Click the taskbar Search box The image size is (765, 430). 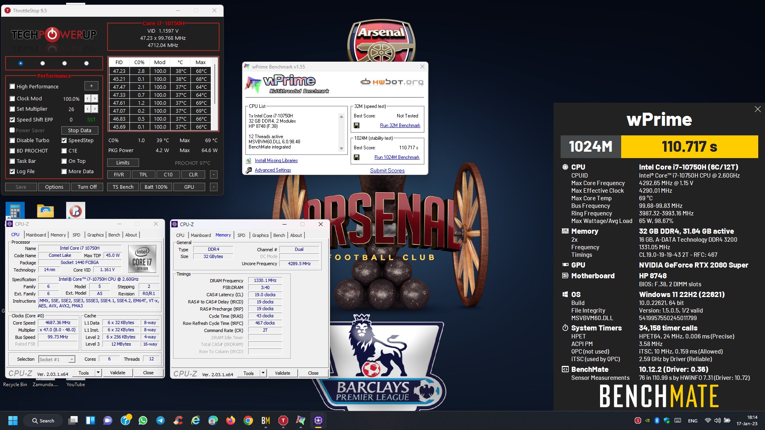pyautogui.click(x=43, y=420)
